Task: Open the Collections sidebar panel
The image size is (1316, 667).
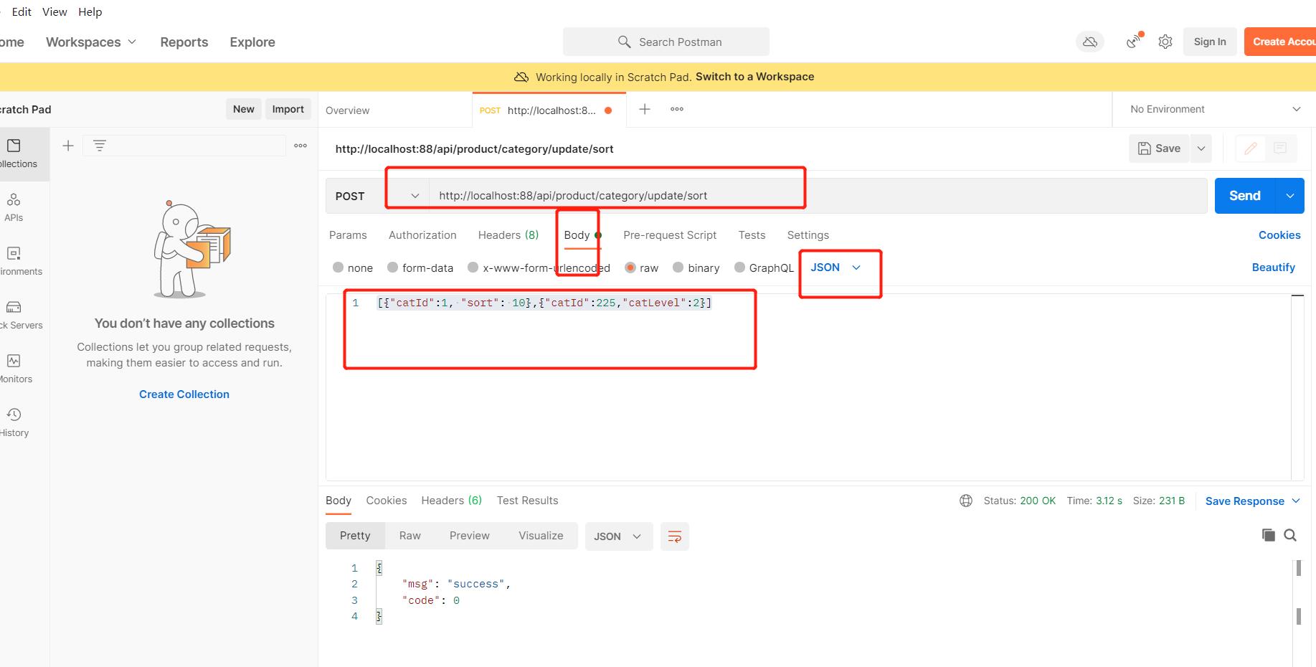Action: (18, 153)
